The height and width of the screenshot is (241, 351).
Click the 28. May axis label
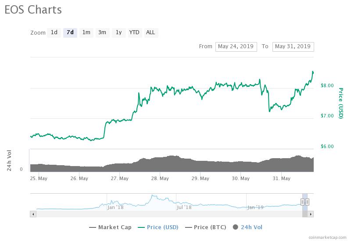pyautogui.click(x=160, y=178)
